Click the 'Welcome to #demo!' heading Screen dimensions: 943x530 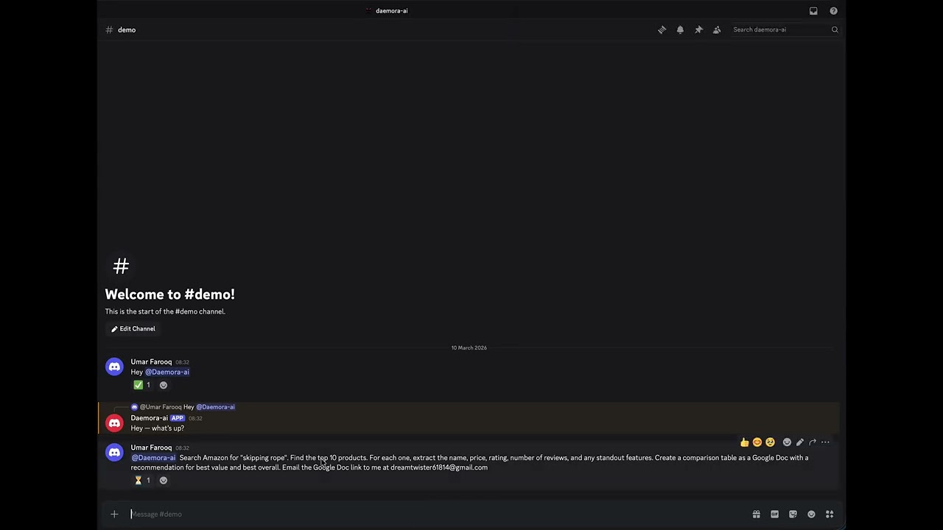click(x=169, y=294)
